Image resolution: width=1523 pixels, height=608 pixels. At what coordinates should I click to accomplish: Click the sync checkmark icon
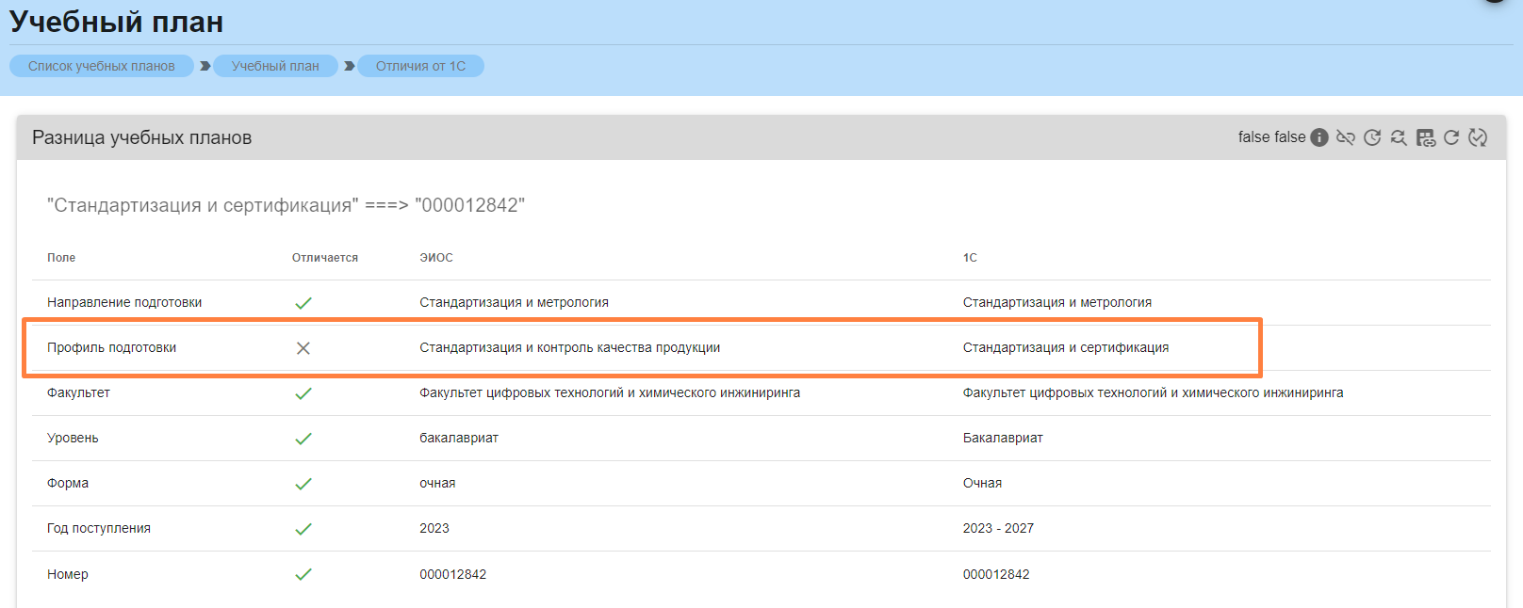(1478, 137)
